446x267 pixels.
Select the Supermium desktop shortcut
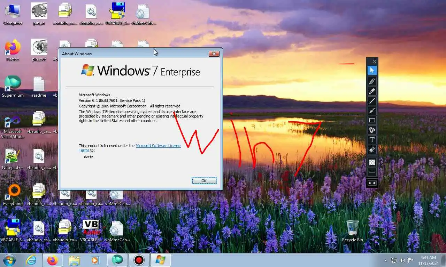click(x=13, y=87)
